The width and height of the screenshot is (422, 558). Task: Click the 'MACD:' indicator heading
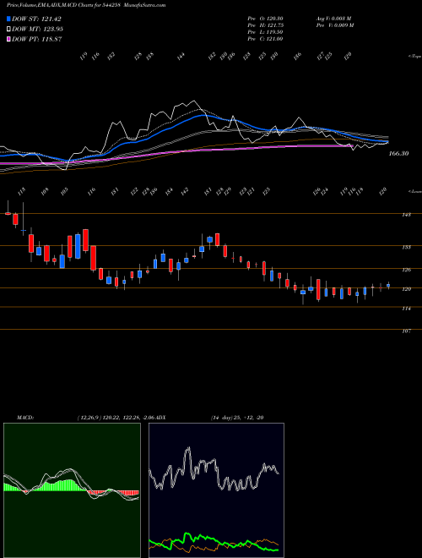(25, 418)
